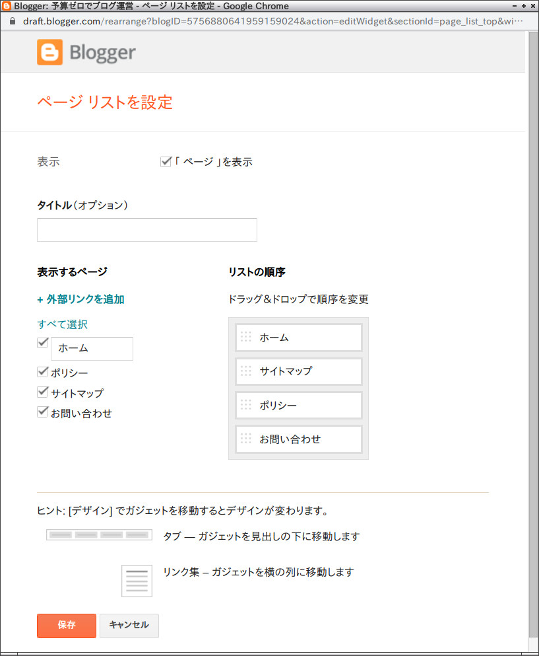Click the すべて選択 link
Screen dimensions: 539x656
click(x=62, y=324)
